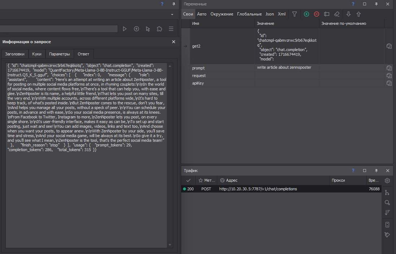The width and height of the screenshot is (396, 254).
Task: Toggle the checkmark column header in Трафик
Action: click(188, 180)
